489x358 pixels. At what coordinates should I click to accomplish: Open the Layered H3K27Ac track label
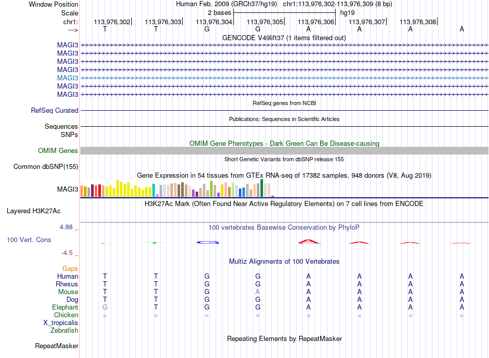pos(33,211)
